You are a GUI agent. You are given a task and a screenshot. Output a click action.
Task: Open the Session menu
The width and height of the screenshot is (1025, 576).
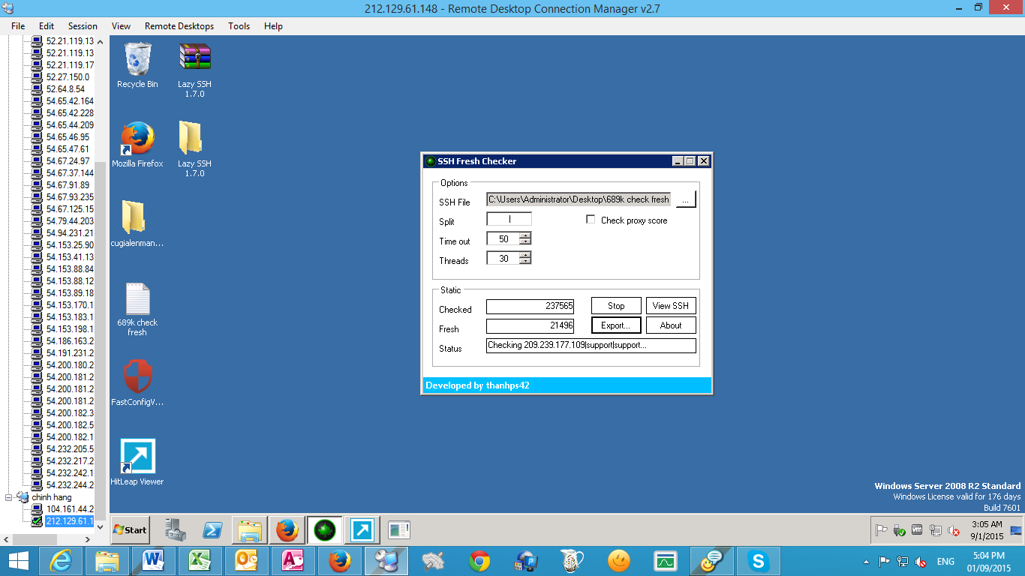tap(83, 26)
